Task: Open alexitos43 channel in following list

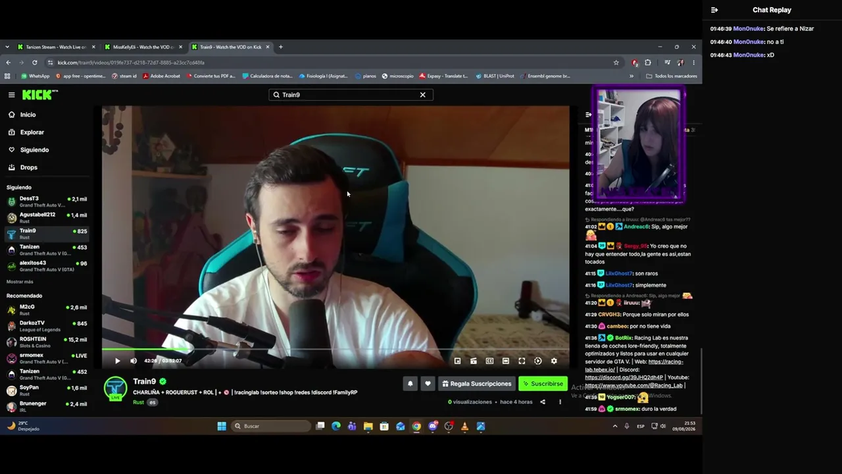Action: coord(46,266)
